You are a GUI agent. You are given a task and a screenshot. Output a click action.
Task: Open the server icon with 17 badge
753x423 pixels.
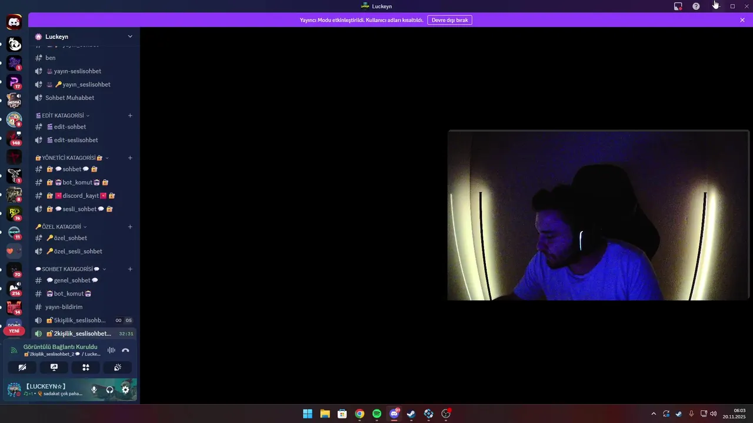point(14,82)
